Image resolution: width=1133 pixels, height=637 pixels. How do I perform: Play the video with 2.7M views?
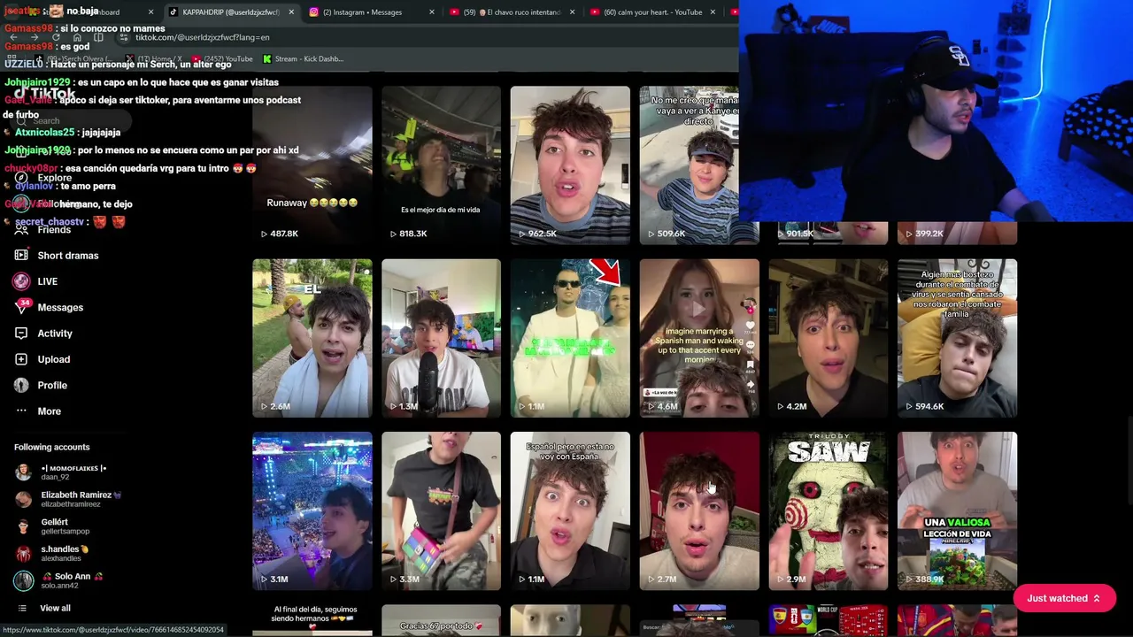pyautogui.click(x=699, y=510)
